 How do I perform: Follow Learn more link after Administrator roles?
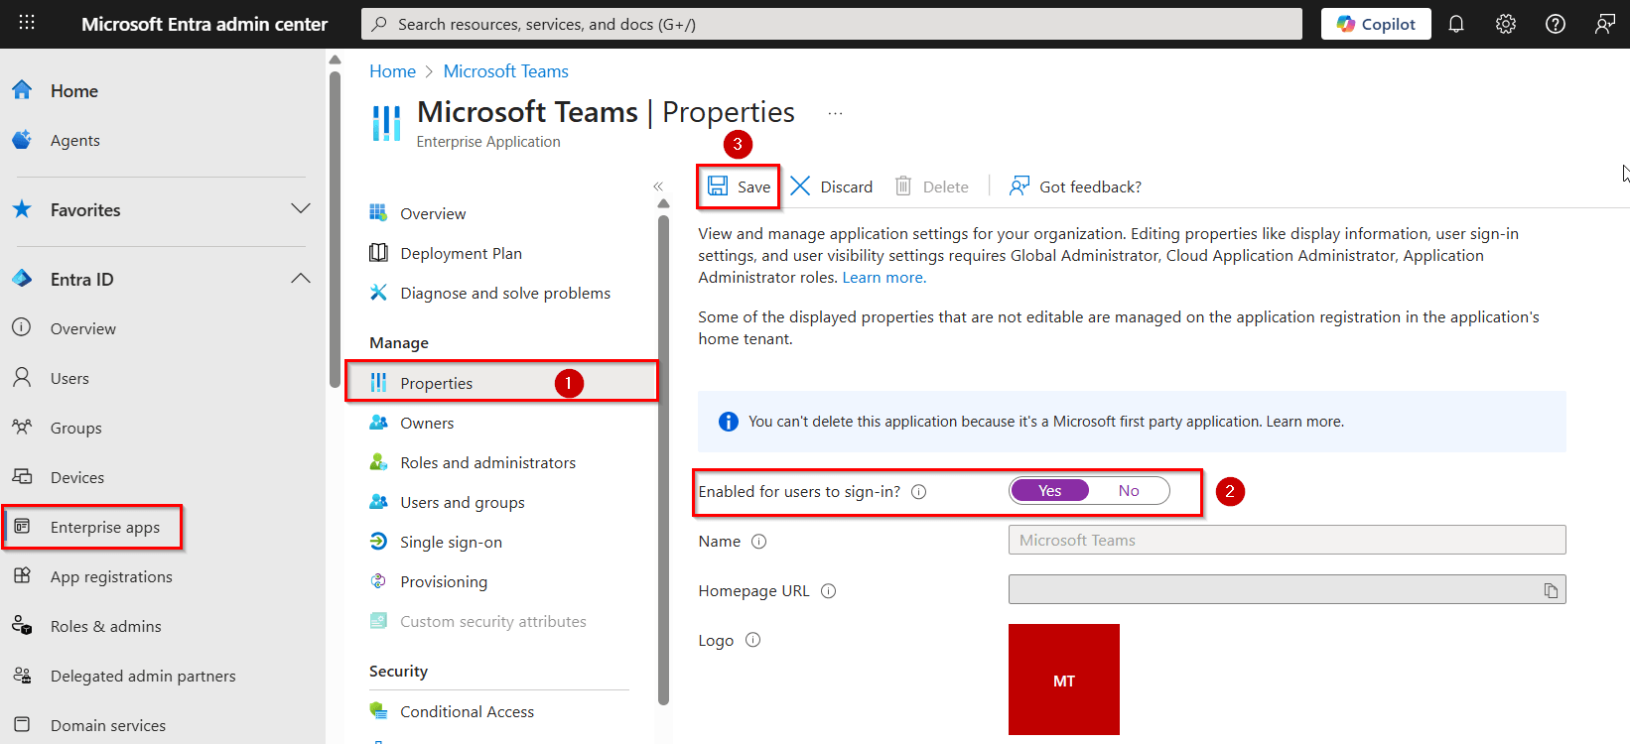tap(883, 278)
